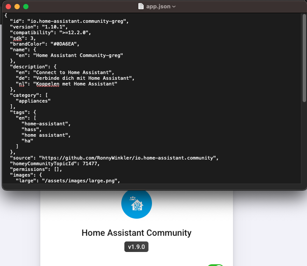Viewport: 307px width, 266px height.
Task: Click the misspelled "sdk" key
Action: [x=17, y=38]
